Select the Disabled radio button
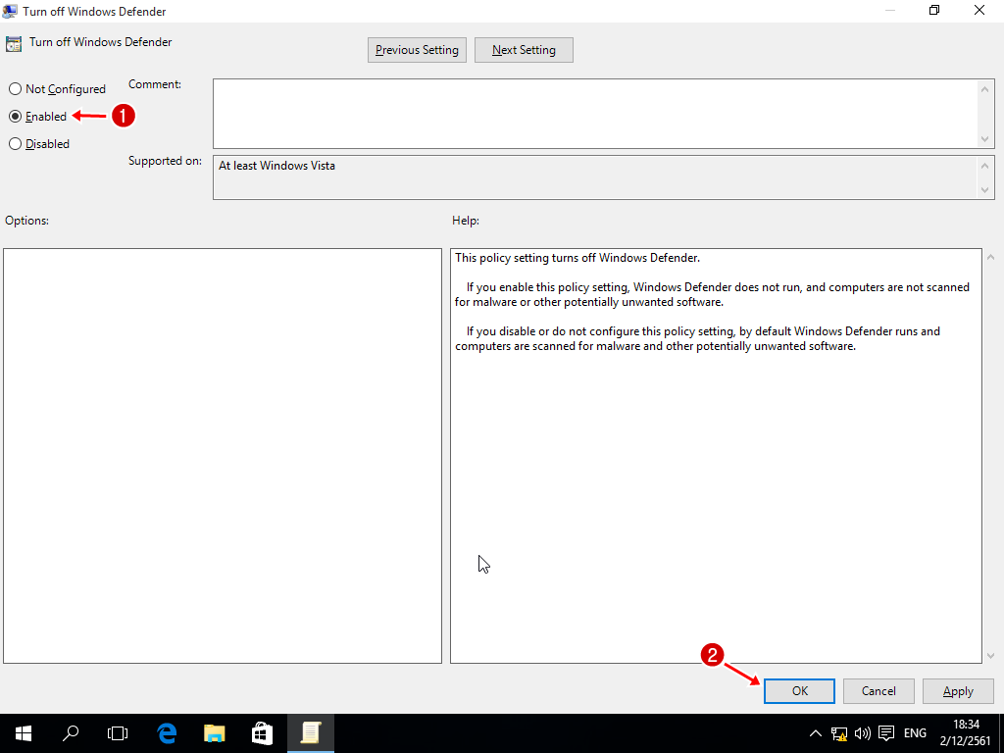This screenshot has height=753, width=1004. point(16,144)
